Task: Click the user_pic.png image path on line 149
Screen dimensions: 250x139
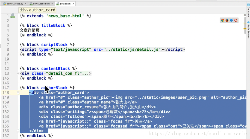Action: 171,97
